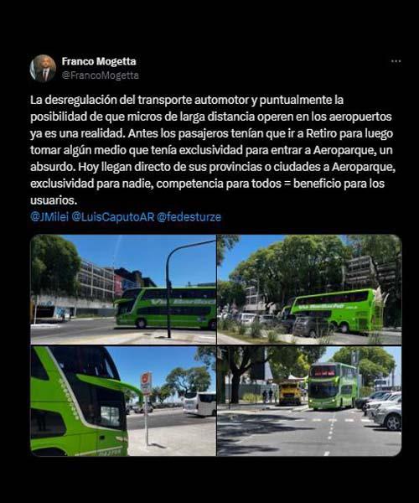Open top-left photo of green bus and lamp post
This screenshot has height=503, width=419.
point(123,289)
